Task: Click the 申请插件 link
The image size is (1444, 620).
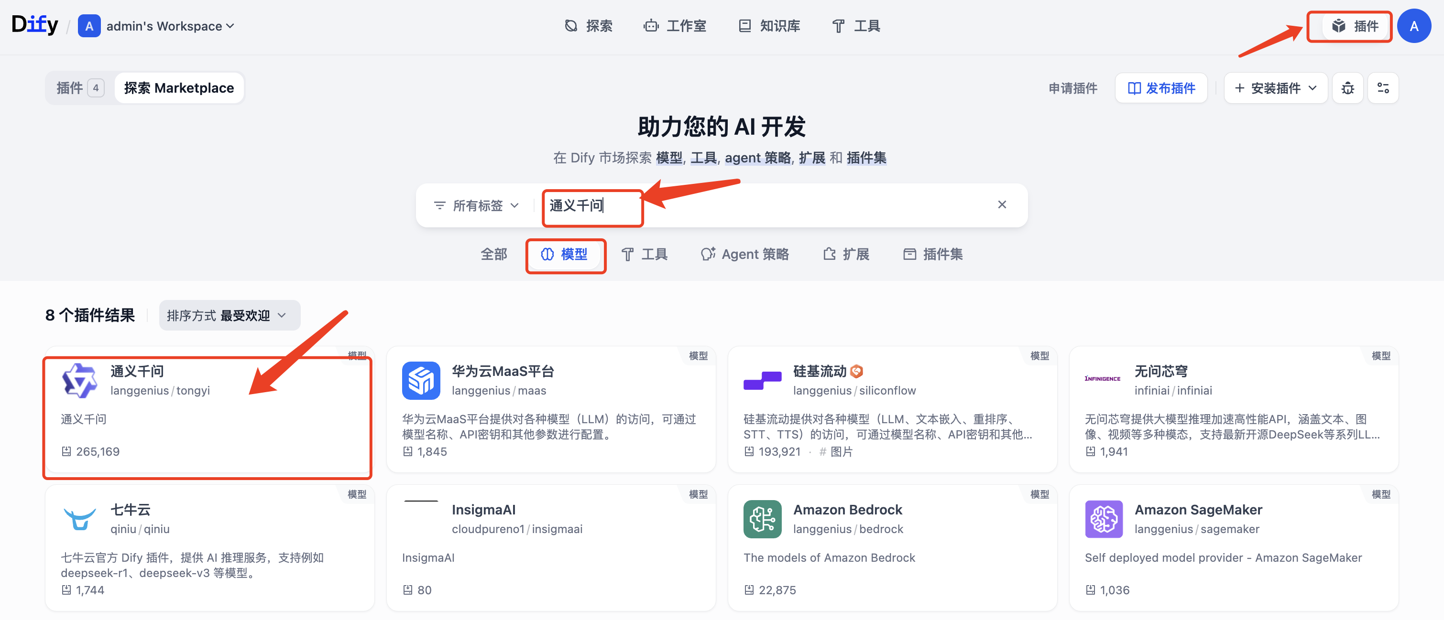Action: click(1073, 88)
